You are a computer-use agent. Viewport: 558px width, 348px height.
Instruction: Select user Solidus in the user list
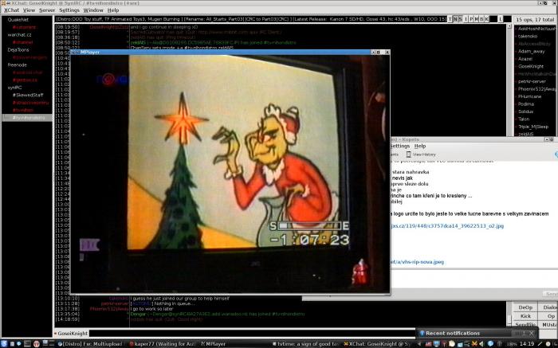[525, 111]
